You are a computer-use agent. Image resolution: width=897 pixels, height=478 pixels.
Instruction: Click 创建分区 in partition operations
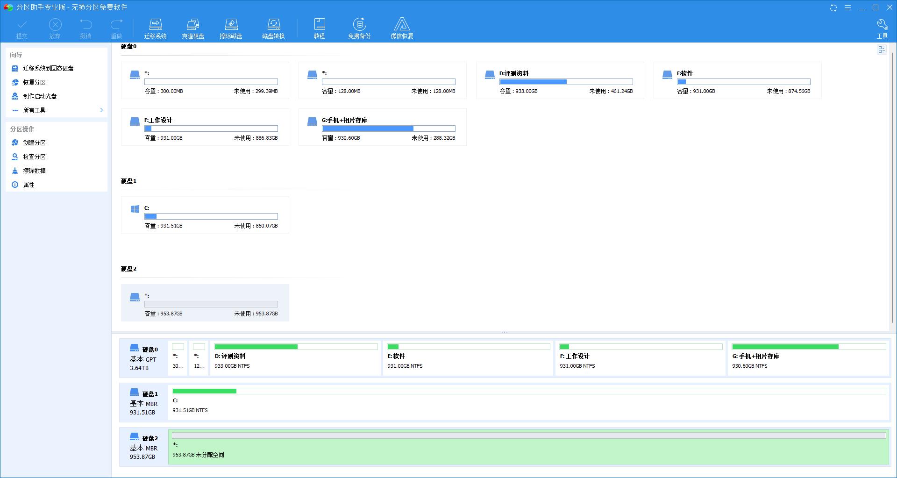tap(34, 143)
